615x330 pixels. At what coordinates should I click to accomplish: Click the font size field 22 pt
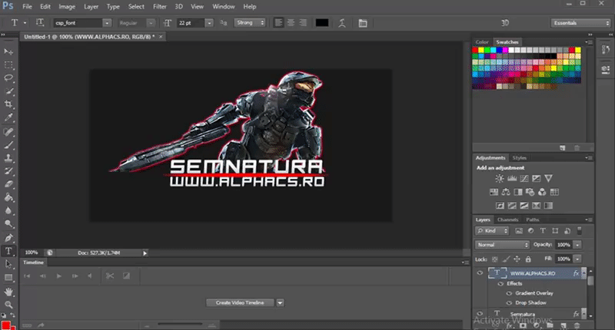click(188, 23)
